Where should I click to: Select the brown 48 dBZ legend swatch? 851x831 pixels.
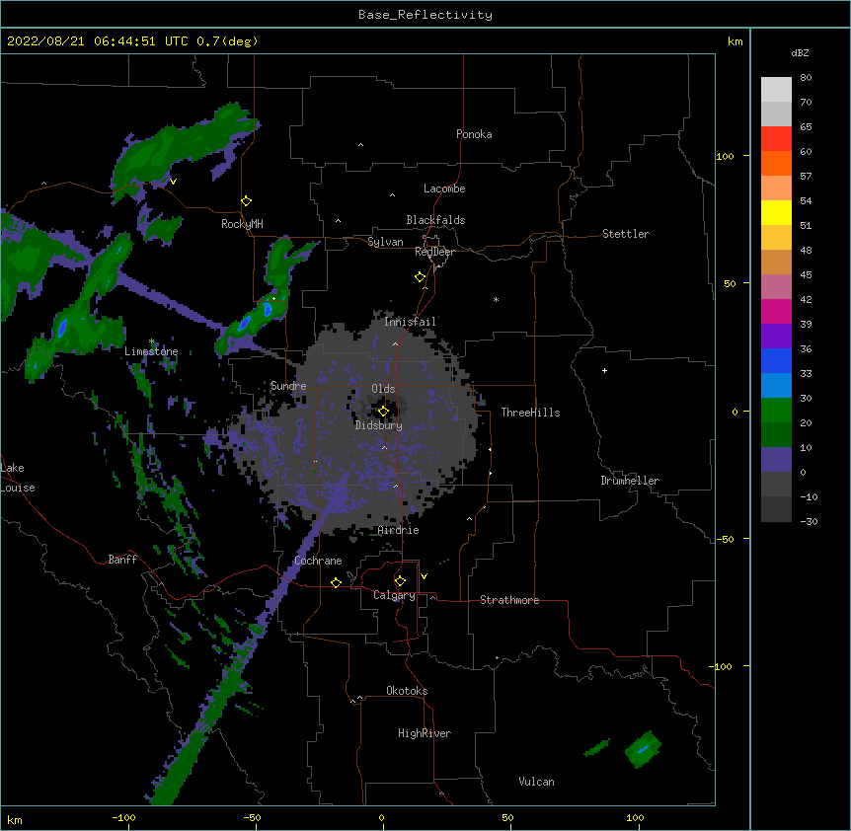tap(776, 262)
